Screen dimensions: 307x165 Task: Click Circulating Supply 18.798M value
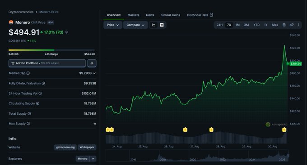coord(90,103)
